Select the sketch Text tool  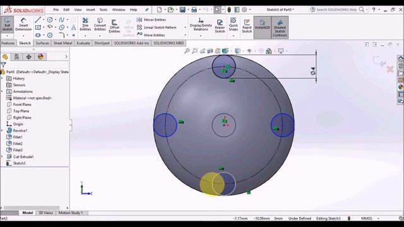pyautogui.click(x=73, y=27)
